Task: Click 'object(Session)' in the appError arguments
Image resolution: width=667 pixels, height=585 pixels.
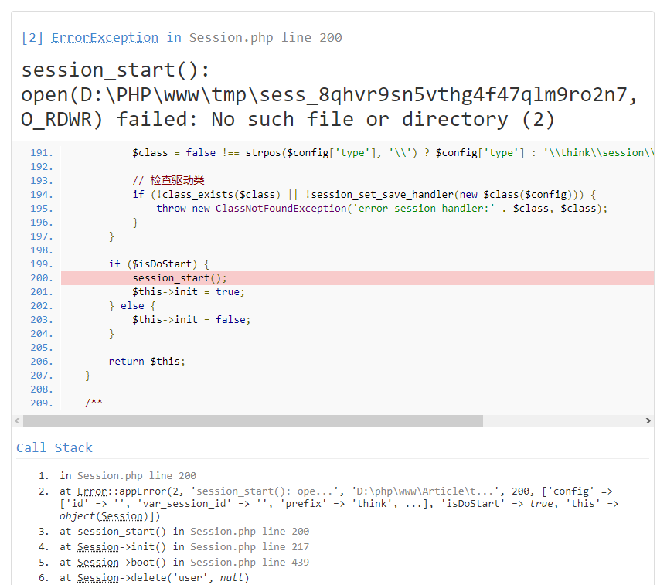Action: coord(110,516)
